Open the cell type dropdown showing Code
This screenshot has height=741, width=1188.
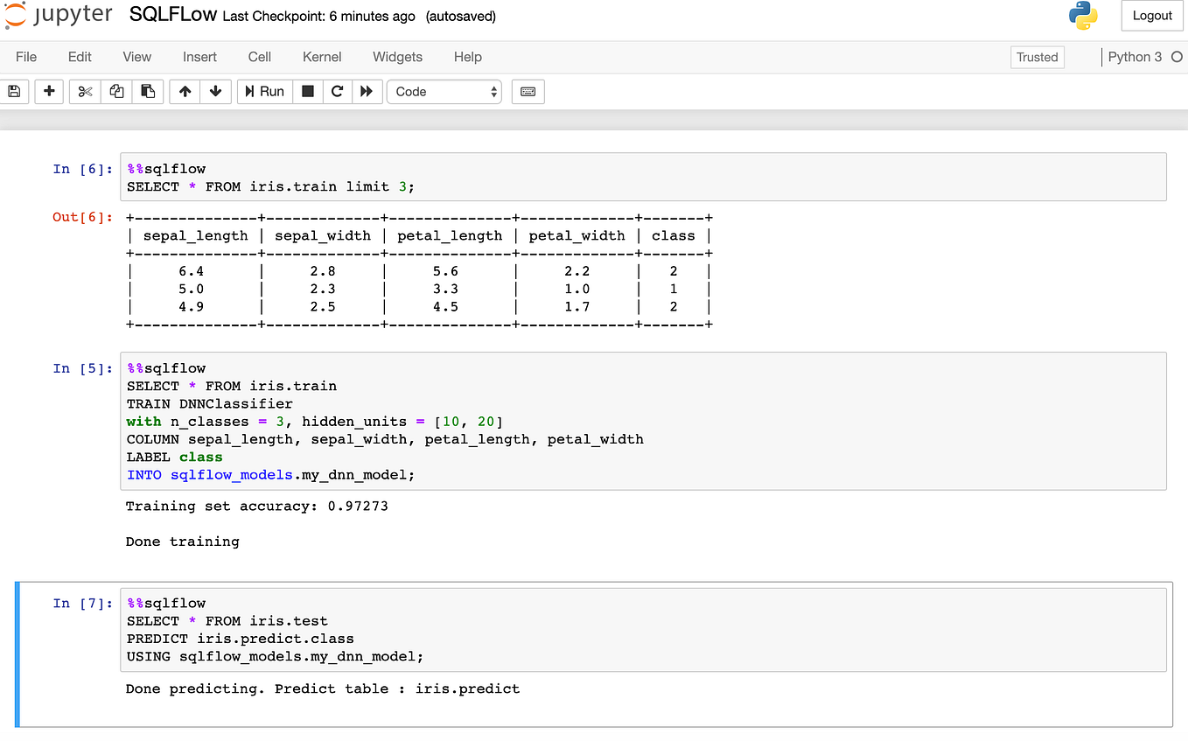coord(444,91)
